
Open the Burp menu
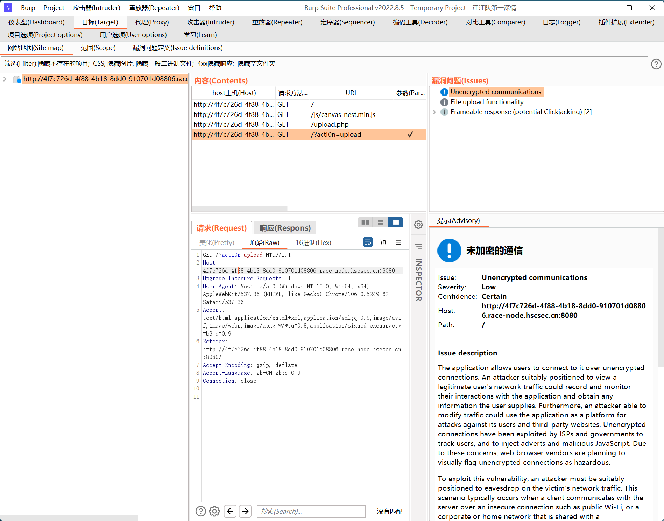click(x=28, y=8)
